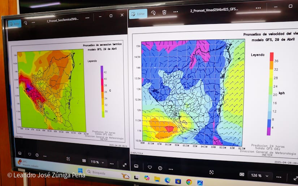This screenshot has width=298, height=186.
Task: Rotate the wind speed forecast image
Action: (153, 13)
